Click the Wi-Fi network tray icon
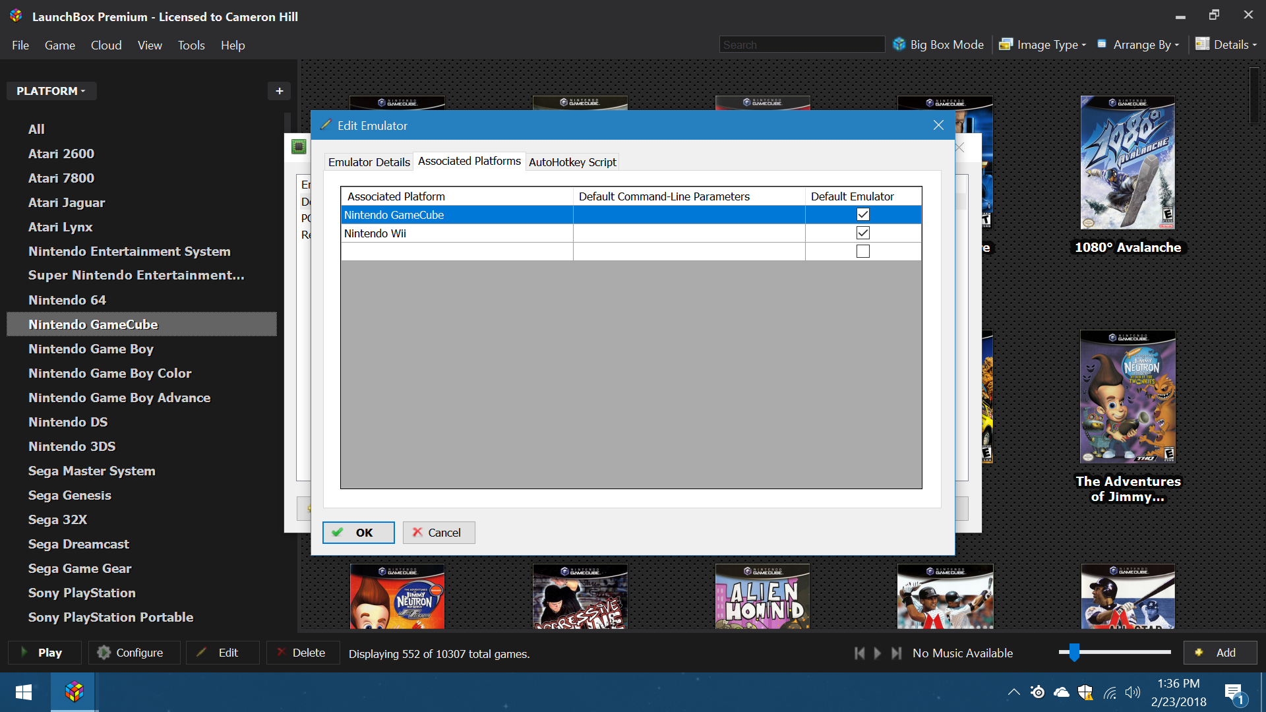1266x712 pixels. pos(1110,693)
